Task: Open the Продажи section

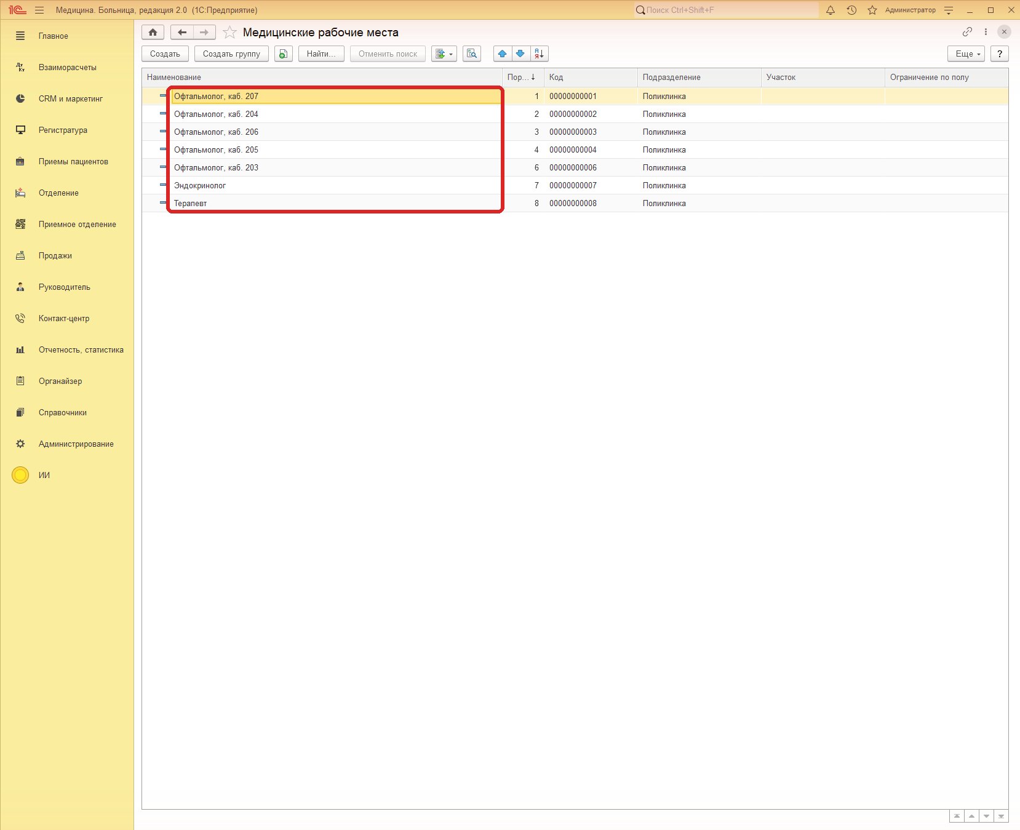Action: (x=67, y=256)
